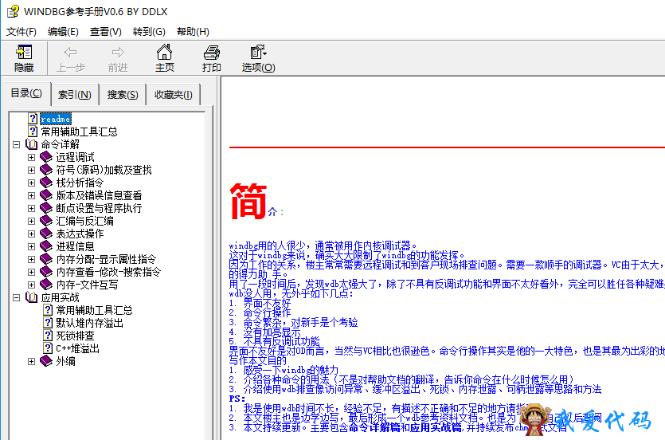Image resolution: width=665 pixels, height=440 pixels.
Task: Switch to the 目录(C) tab
Action: tap(26, 93)
